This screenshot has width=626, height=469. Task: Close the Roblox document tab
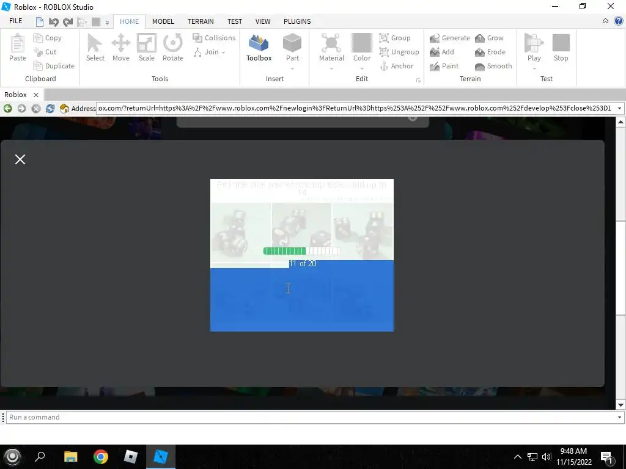click(x=36, y=95)
